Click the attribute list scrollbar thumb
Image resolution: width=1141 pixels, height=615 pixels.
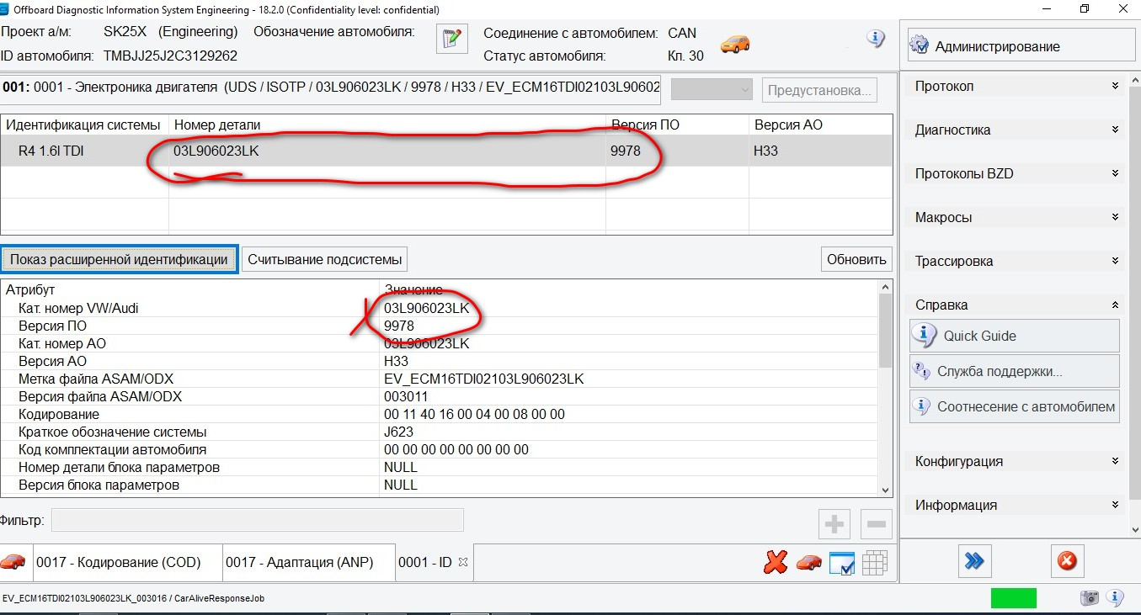[x=885, y=331]
